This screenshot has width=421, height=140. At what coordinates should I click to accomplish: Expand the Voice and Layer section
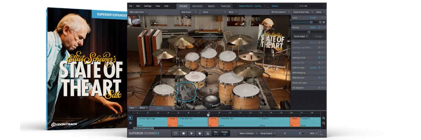(309, 83)
